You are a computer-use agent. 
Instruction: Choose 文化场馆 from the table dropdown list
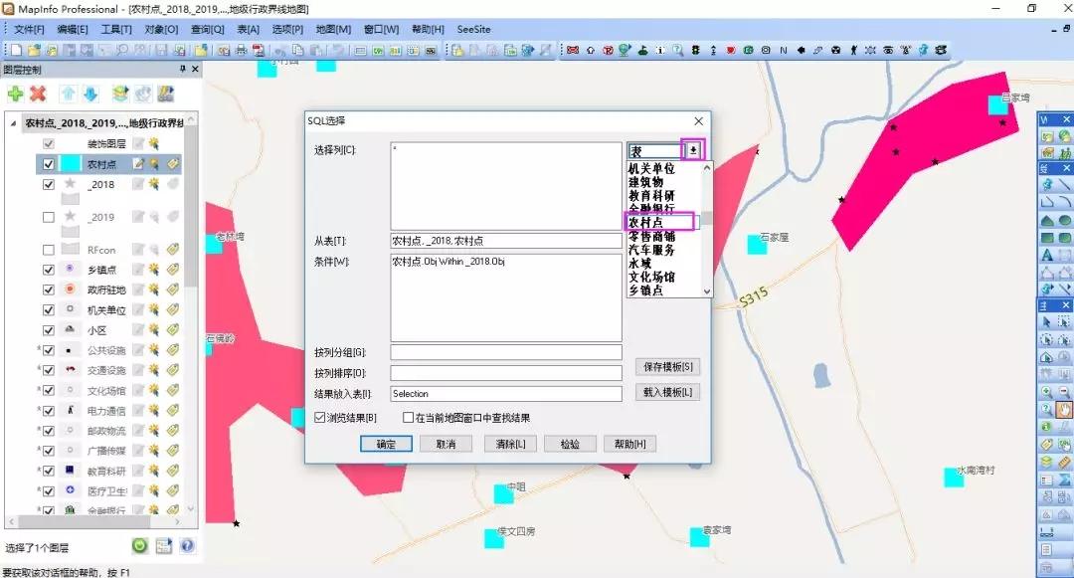[651, 277]
